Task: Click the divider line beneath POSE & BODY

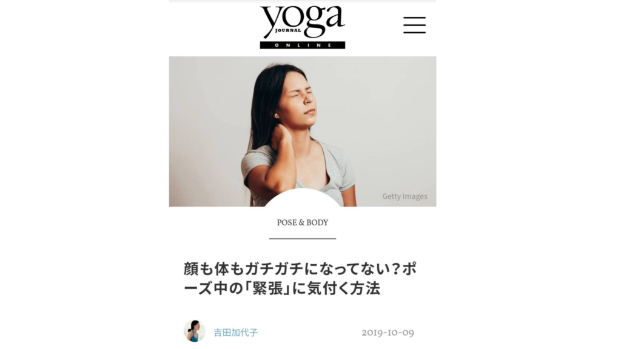Action: [302, 239]
